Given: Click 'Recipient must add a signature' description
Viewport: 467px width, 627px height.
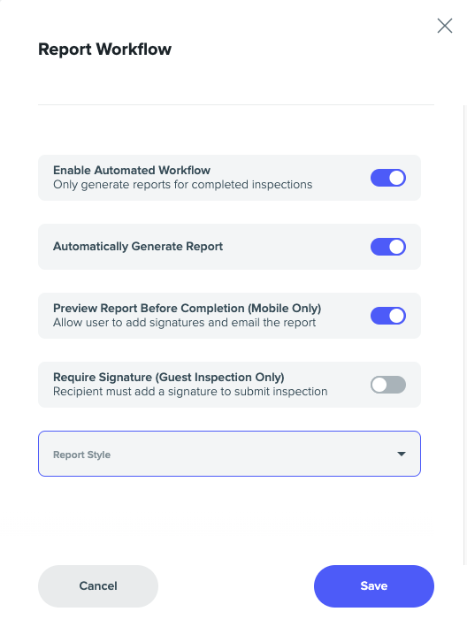Looking at the screenshot, I should coord(190,392).
